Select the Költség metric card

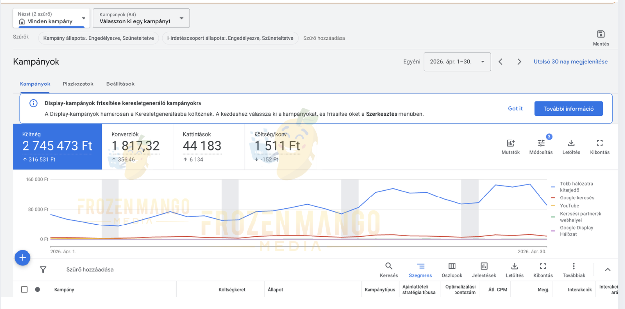click(x=57, y=147)
